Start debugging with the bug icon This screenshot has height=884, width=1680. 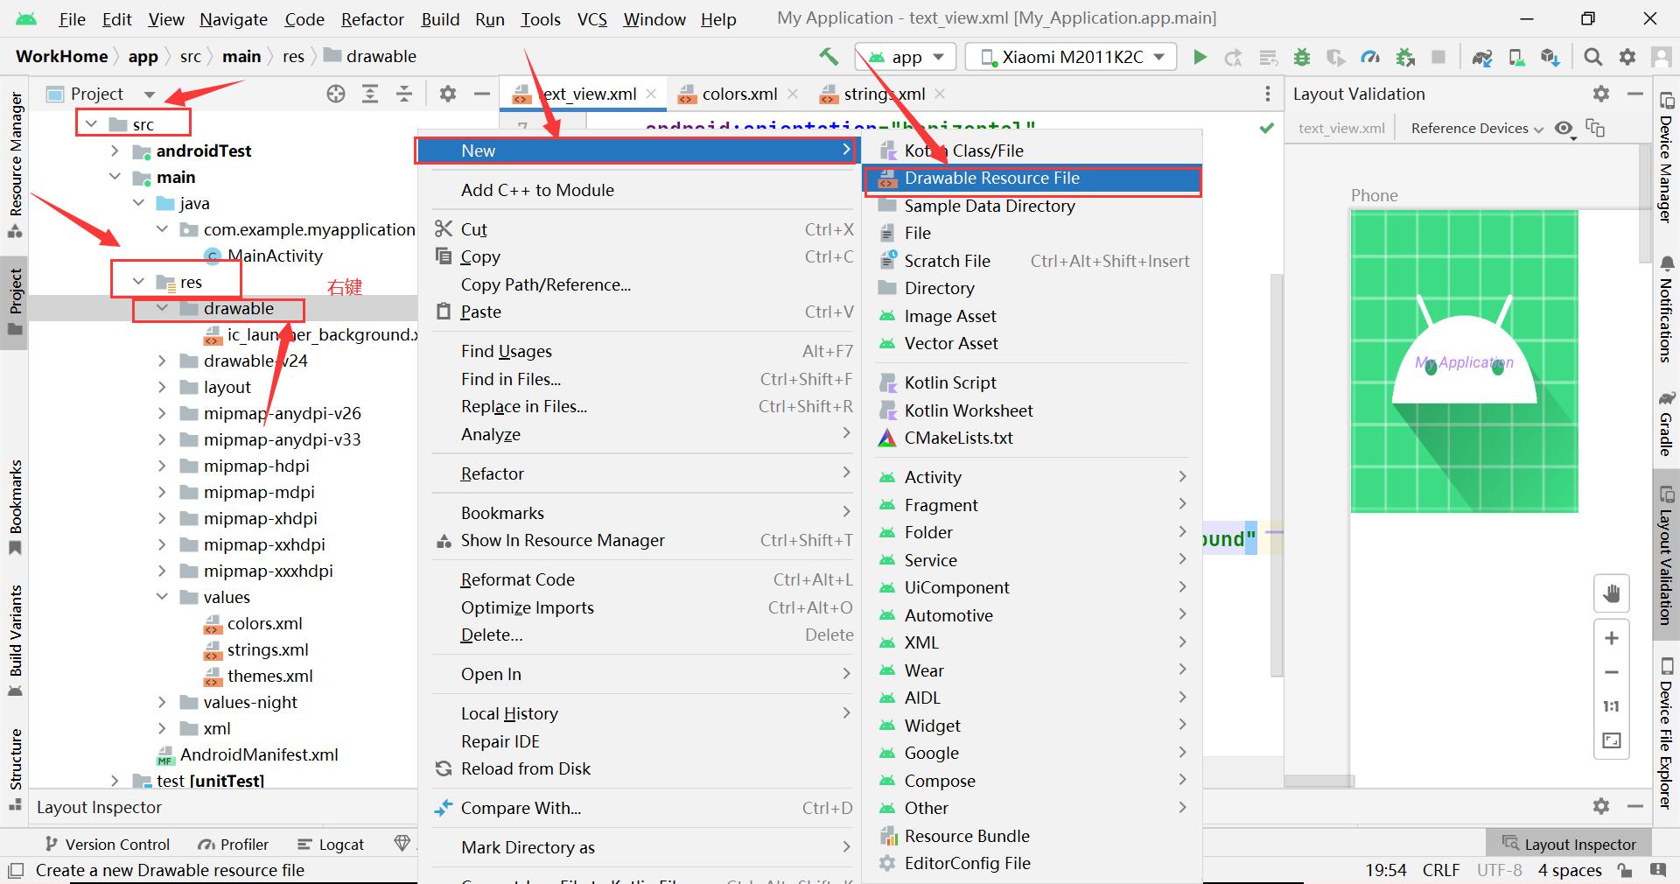[x=1302, y=57]
